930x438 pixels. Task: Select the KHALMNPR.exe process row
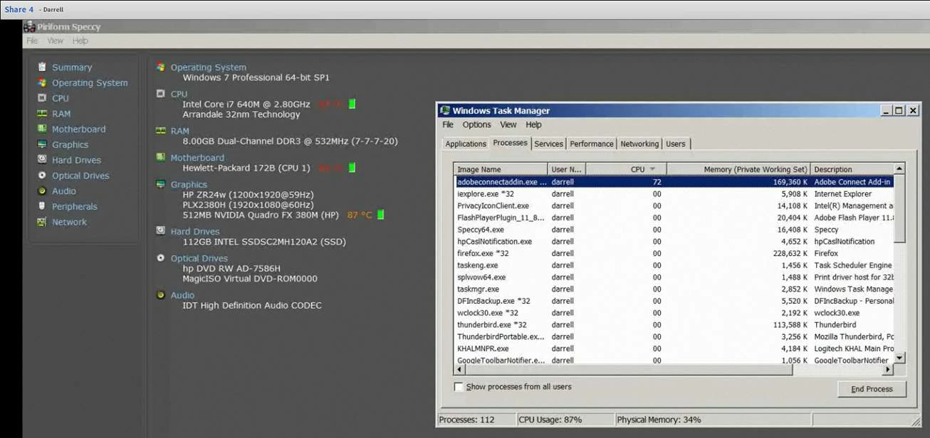pyautogui.click(x=674, y=348)
